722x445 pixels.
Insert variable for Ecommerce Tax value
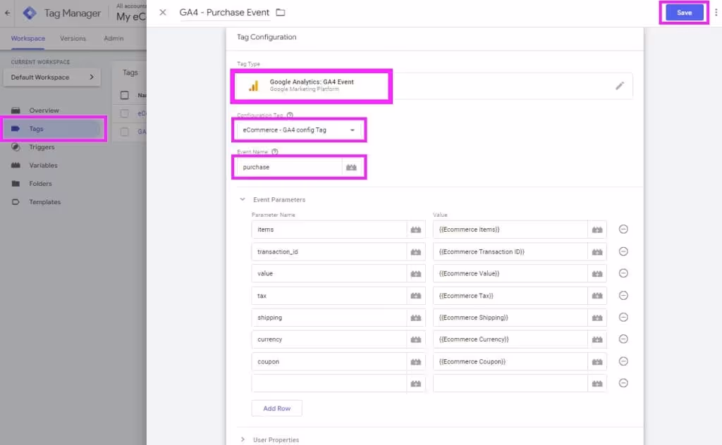597,296
